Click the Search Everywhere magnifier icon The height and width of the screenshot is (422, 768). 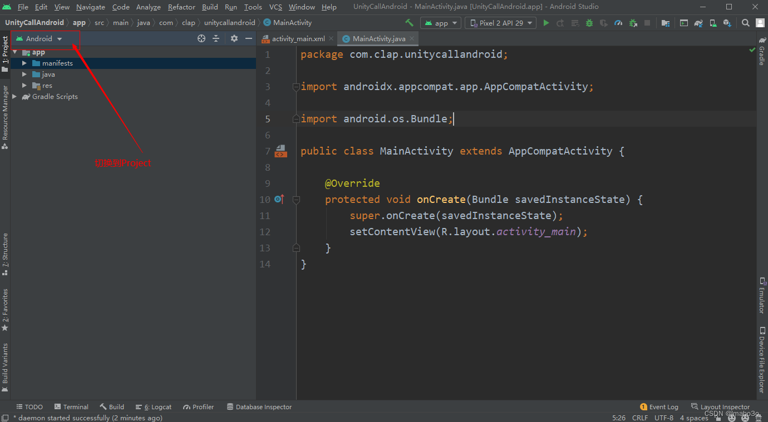pos(746,23)
